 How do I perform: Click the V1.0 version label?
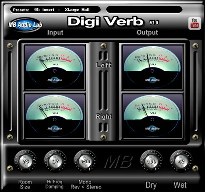click(154, 22)
